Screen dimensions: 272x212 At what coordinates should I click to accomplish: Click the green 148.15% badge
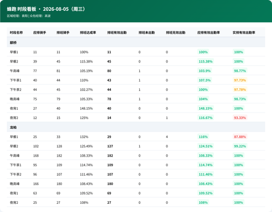tap(206, 108)
